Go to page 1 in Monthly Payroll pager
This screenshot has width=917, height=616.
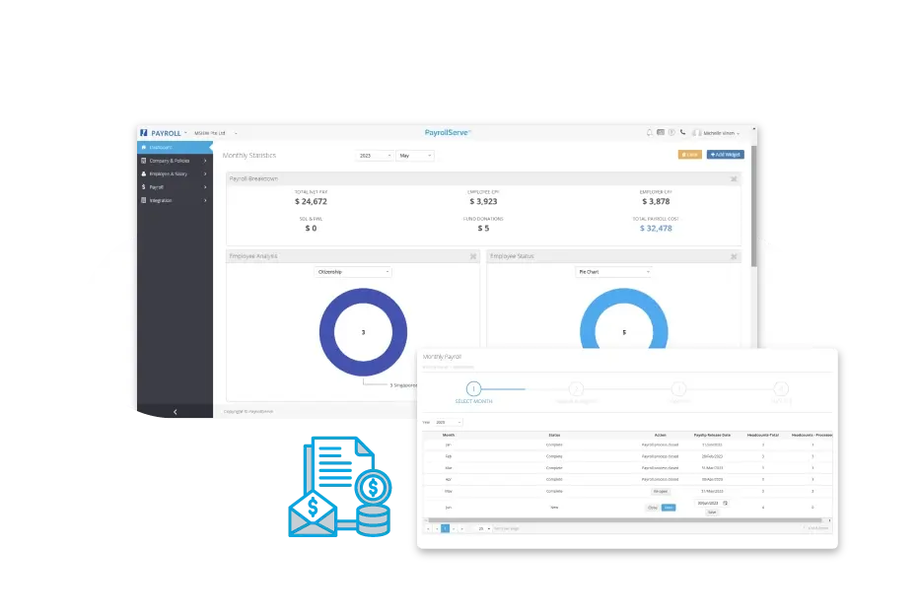[445, 528]
